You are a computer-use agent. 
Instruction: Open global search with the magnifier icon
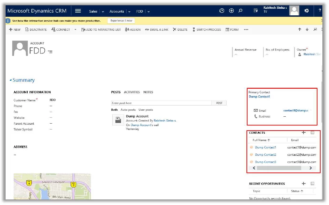pyautogui.click(x=240, y=11)
